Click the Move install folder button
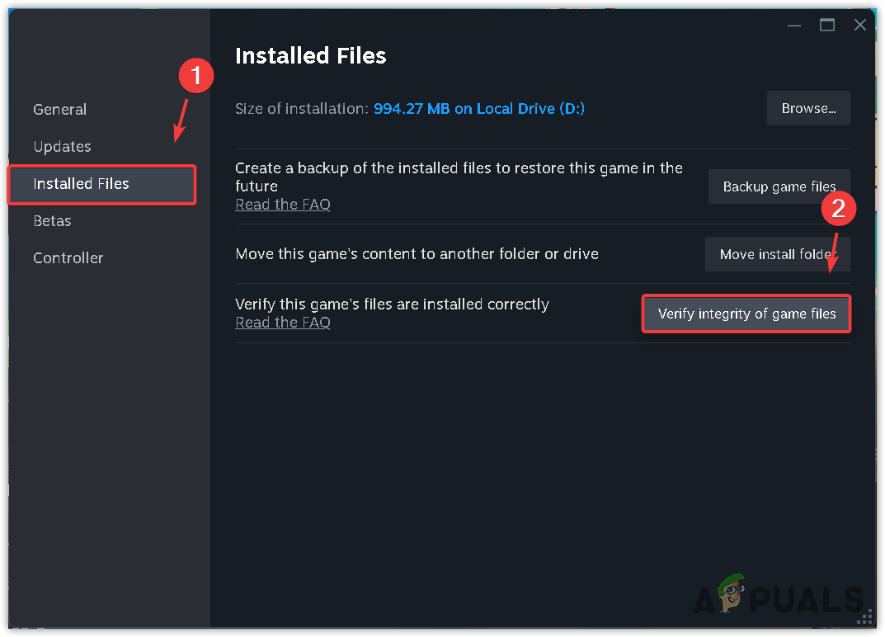The width and height of the screenshot is (885, 637). pyautogui.click(x=777, y=254)
